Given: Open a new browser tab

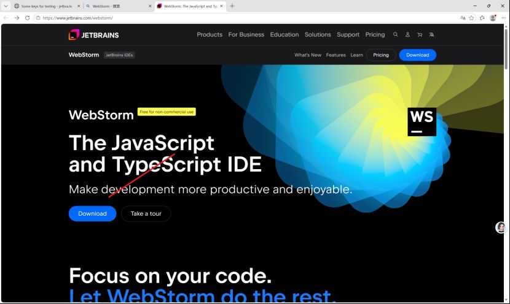Looking at the screenshot, I should [x=232, y=6].
